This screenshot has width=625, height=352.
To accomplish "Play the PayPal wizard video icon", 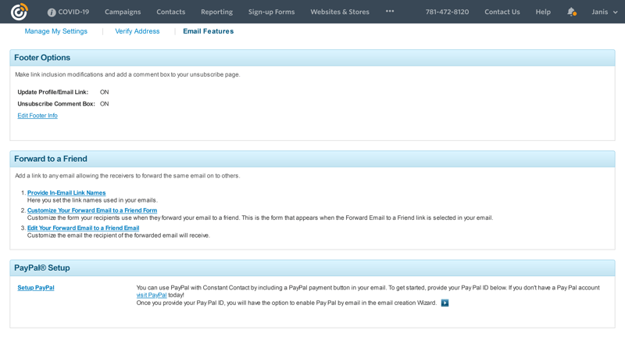I will [x=445, y=303].
